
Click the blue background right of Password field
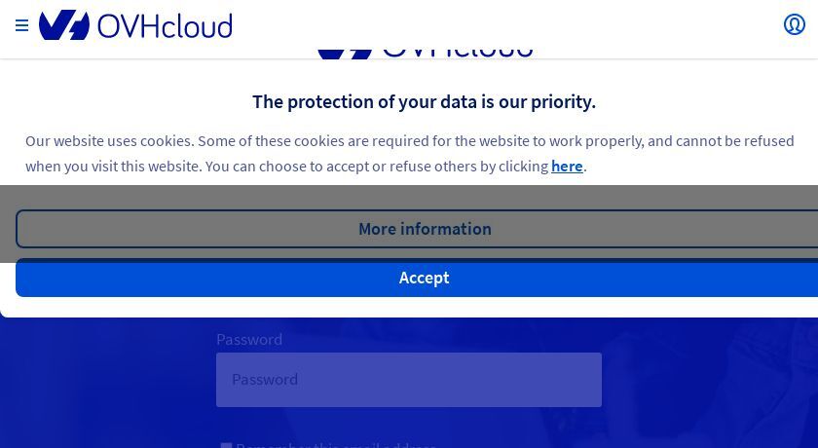[710, 381]
